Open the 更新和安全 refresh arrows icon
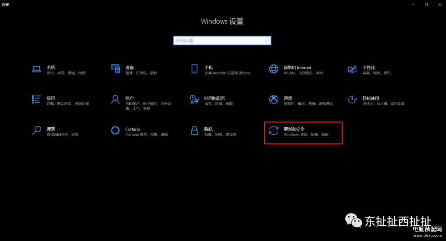The image size is (446, 241). point(274,131)
